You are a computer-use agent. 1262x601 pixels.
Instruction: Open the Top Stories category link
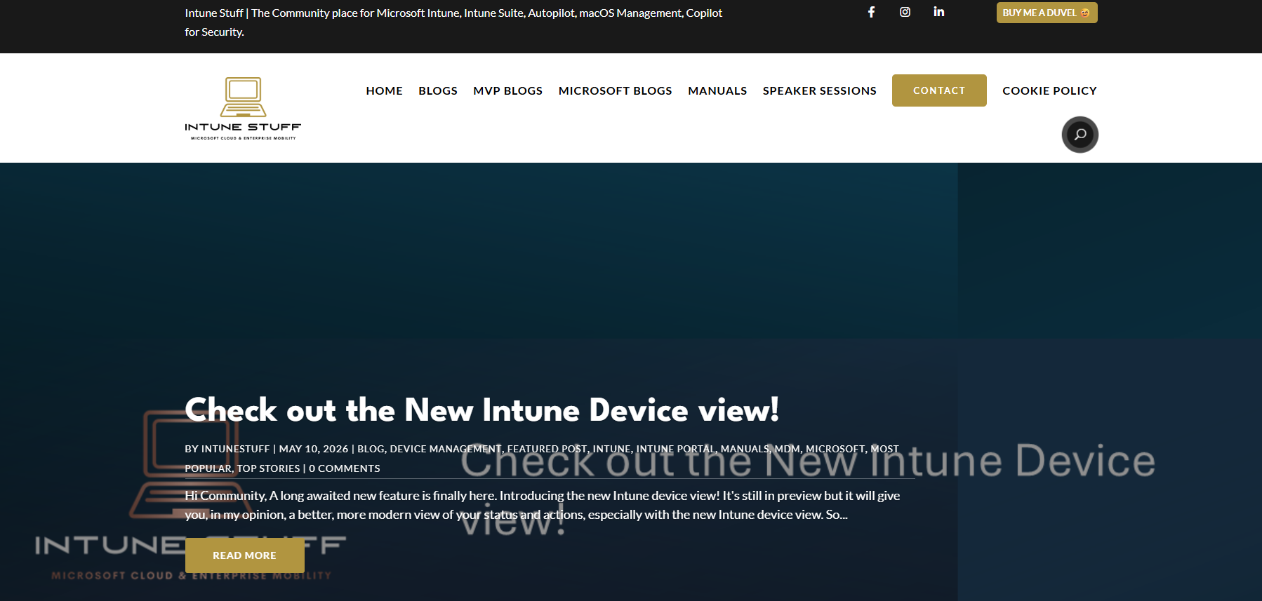(268, 468)
